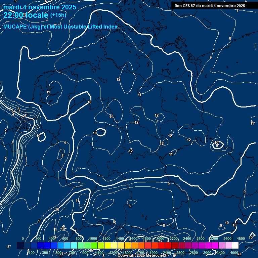Click the '600' legend scale label
258x258 pixels.
(x=65, y=239)
